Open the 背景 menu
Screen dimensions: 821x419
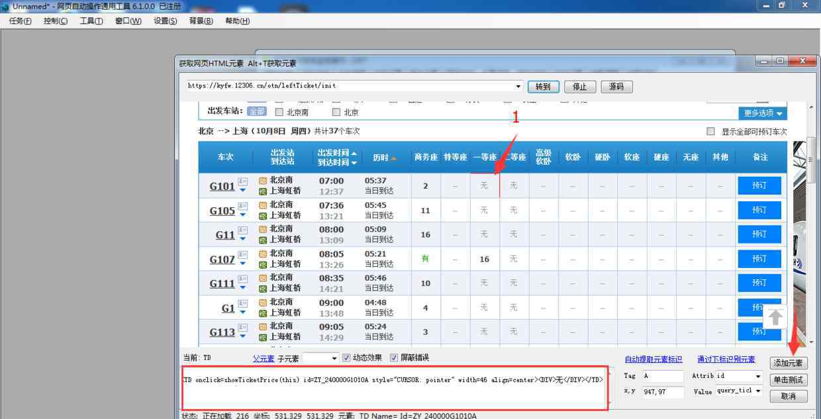click(x=201, y=21)
